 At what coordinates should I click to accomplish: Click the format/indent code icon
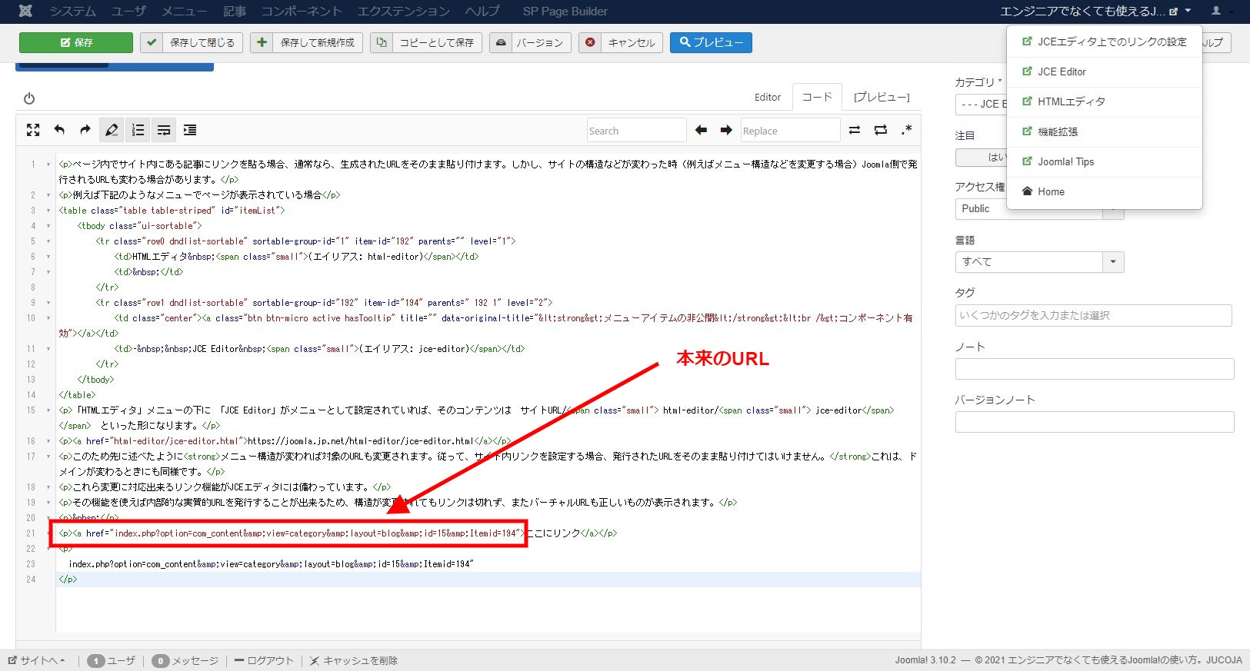pyautogui.click(x=190, y=131)
